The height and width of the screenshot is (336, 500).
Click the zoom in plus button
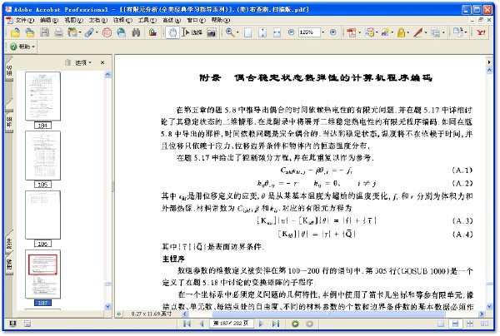click(x=332, y=32)
